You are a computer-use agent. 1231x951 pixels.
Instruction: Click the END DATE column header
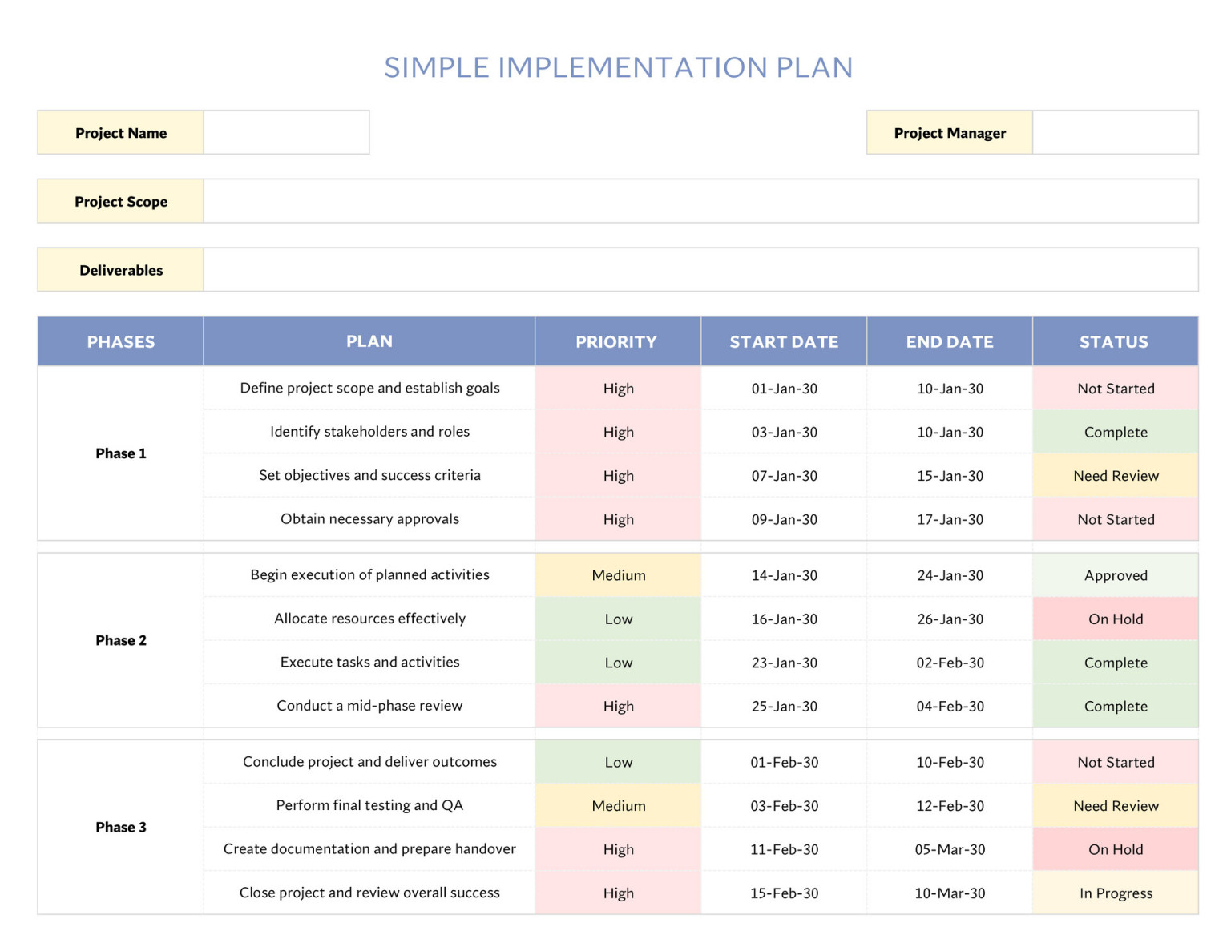coord(949,341)
